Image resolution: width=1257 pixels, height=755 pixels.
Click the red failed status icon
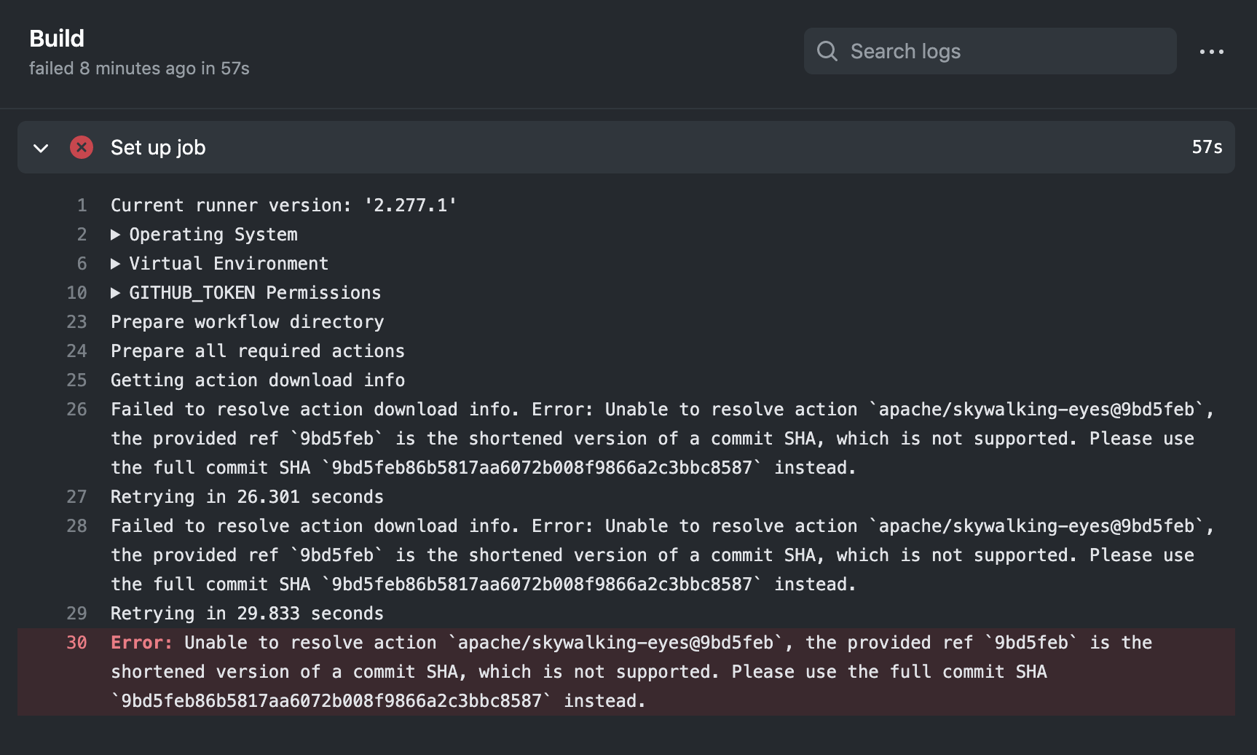[82, 147]
